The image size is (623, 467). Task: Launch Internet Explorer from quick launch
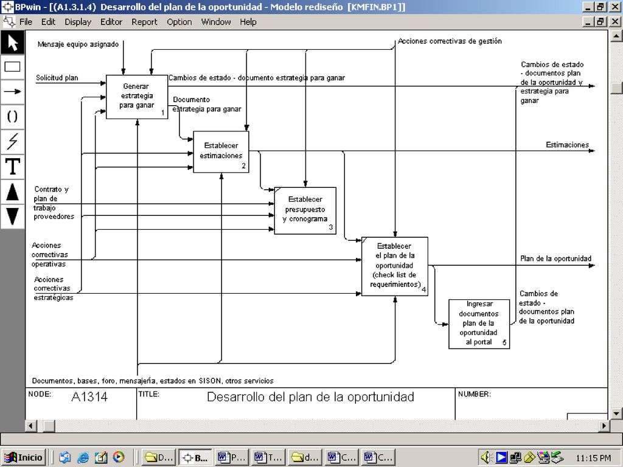tap(83, 457)
